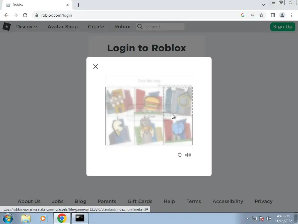Open the Google icon in address bar

[x=242, y=15]
